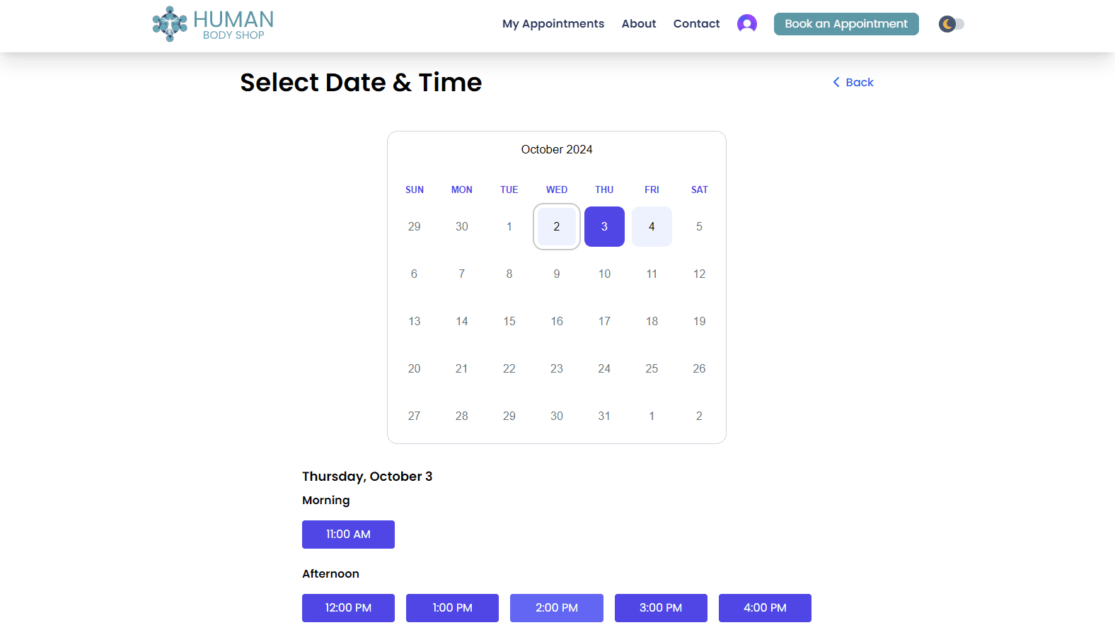Go to the About page
The image size is (1115, 642).
click(639, 24)
